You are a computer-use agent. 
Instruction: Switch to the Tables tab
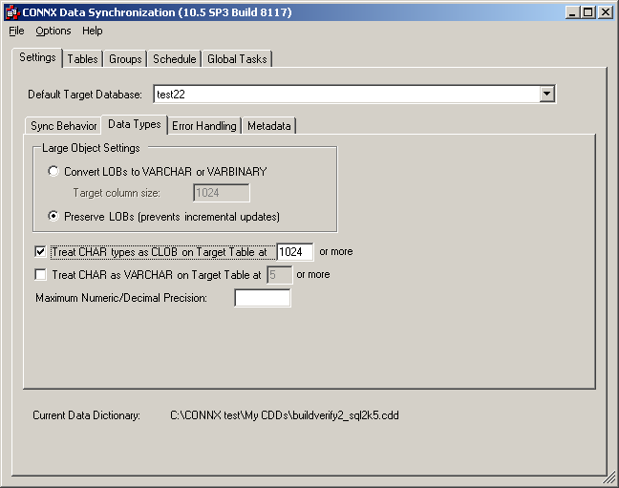82,59
